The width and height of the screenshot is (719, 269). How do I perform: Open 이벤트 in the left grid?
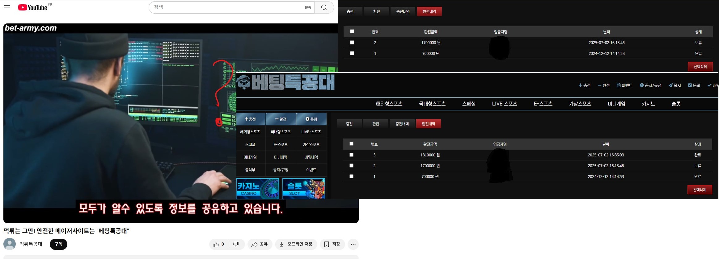point(311,170)
